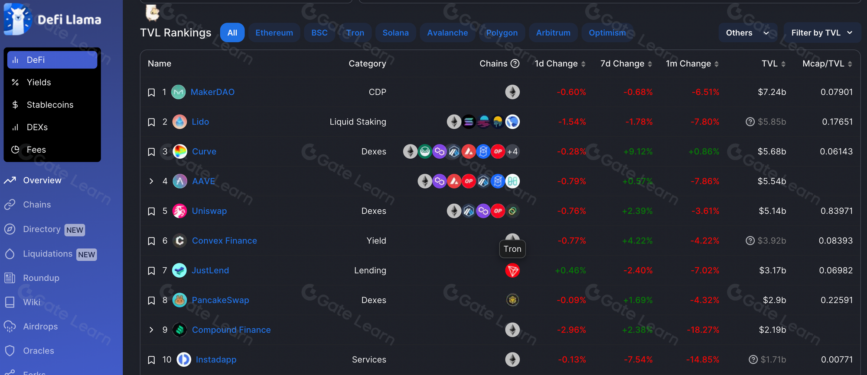This screenshot has width=867, height=375.
Task: Bookmark the PancakeSwap protocol
Action: 151,300
